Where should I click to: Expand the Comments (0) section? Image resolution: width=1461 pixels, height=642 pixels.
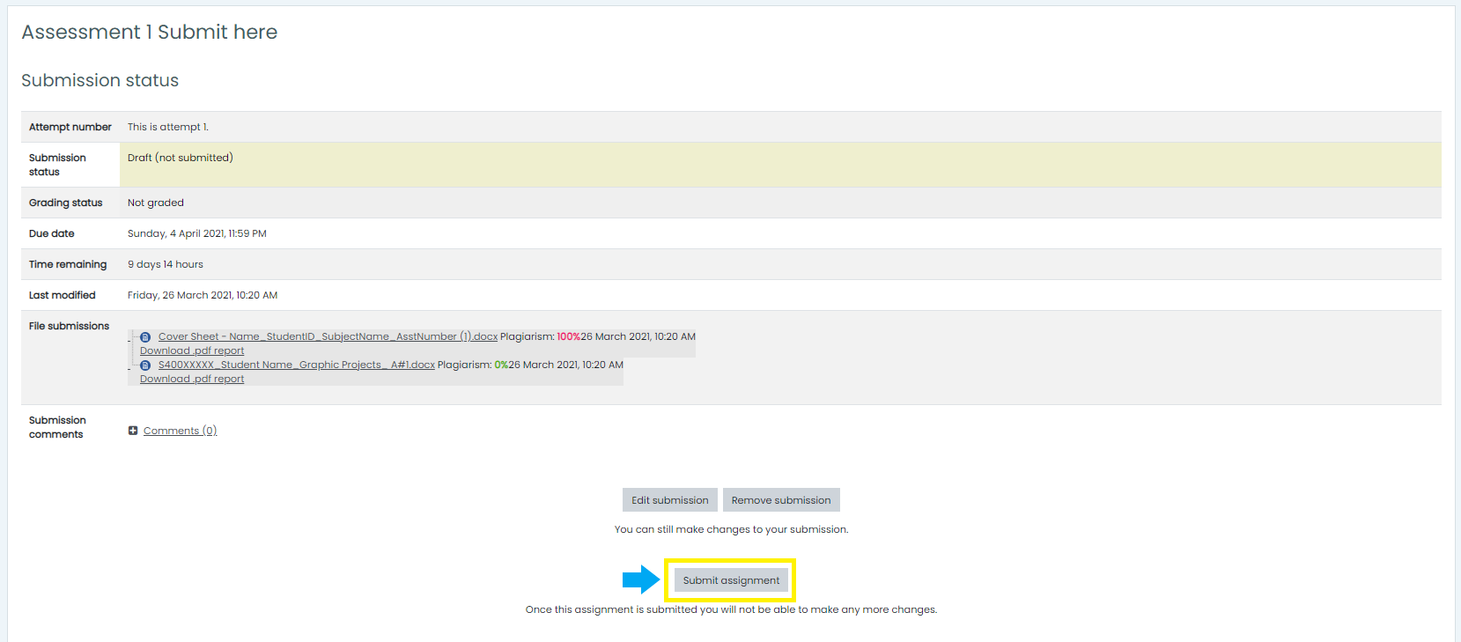click(x=180, y=431)
